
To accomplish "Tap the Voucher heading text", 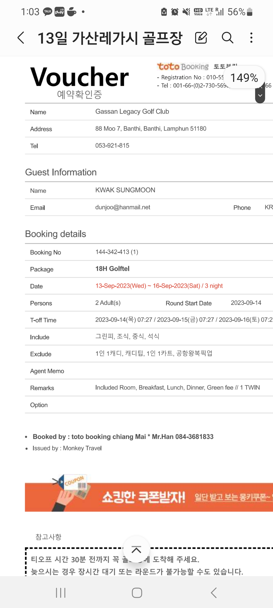I will pyautogui.click(x=79, y=77).
